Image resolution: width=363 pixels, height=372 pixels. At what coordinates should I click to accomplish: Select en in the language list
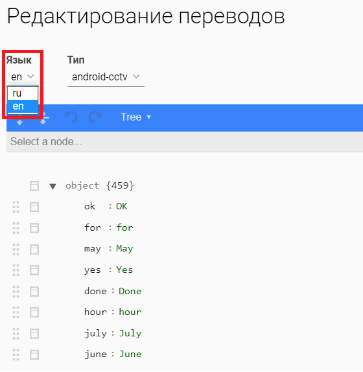tap(23, 106)
